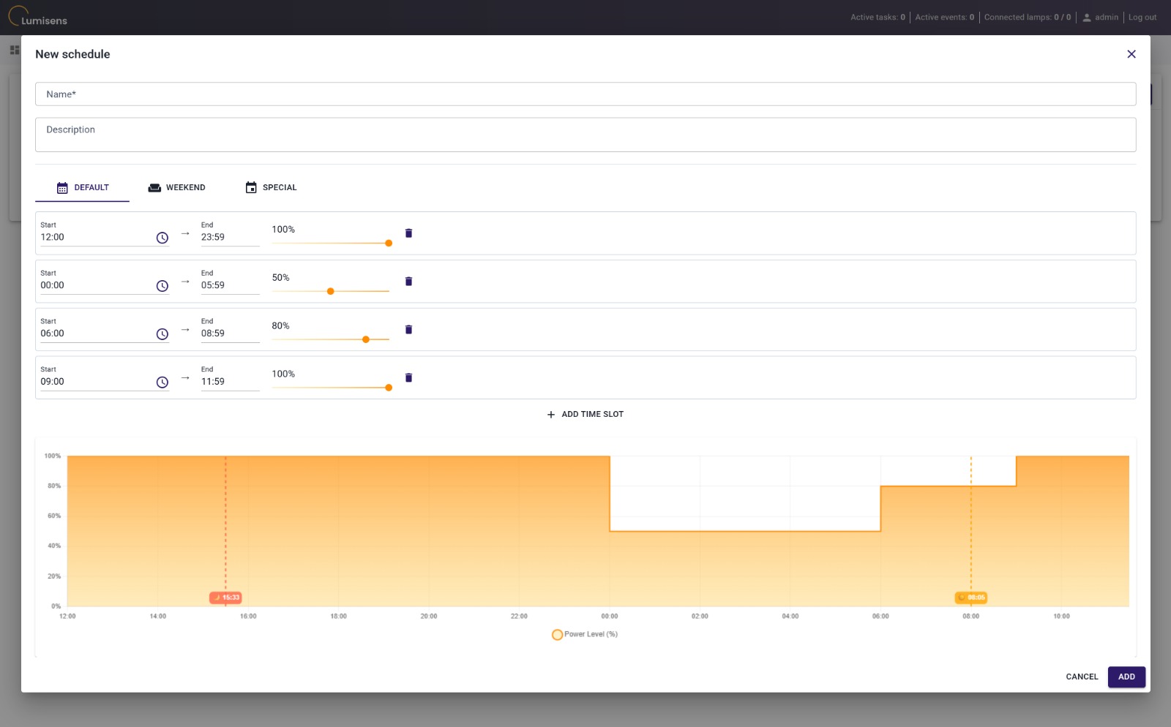1171x727 pixels.
Task: Click the Connected lamps status text
Action: point(1028,18)
